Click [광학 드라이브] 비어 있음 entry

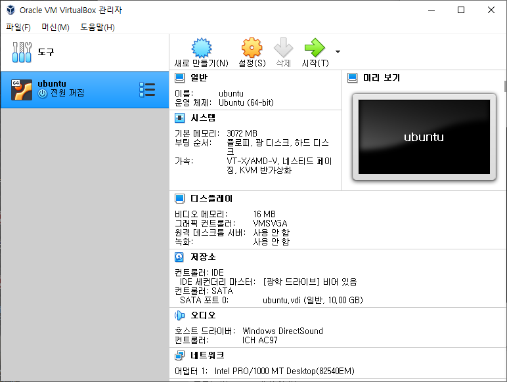pos(310,282)
